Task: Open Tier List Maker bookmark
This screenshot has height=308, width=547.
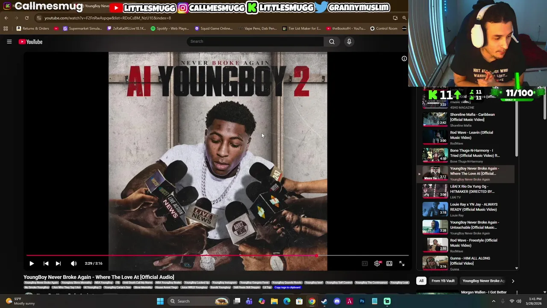Action: [x=302, y=29]
